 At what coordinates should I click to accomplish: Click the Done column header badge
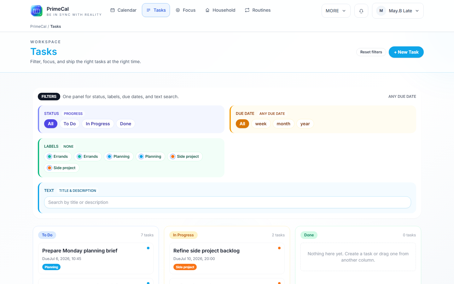(x=309, y=235)
